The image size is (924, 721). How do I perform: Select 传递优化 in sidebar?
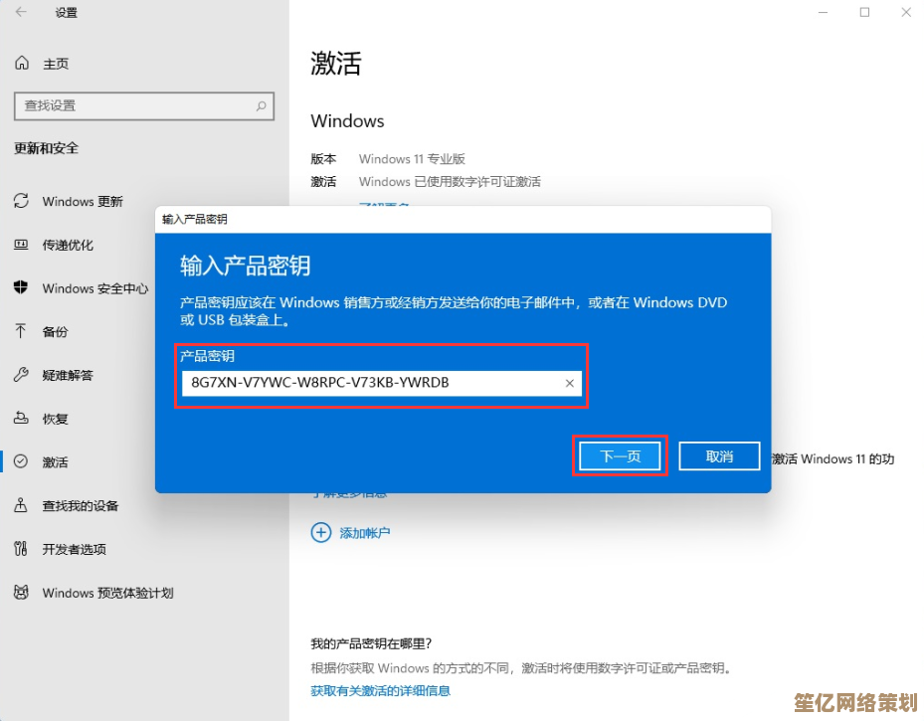click(68, 245)
